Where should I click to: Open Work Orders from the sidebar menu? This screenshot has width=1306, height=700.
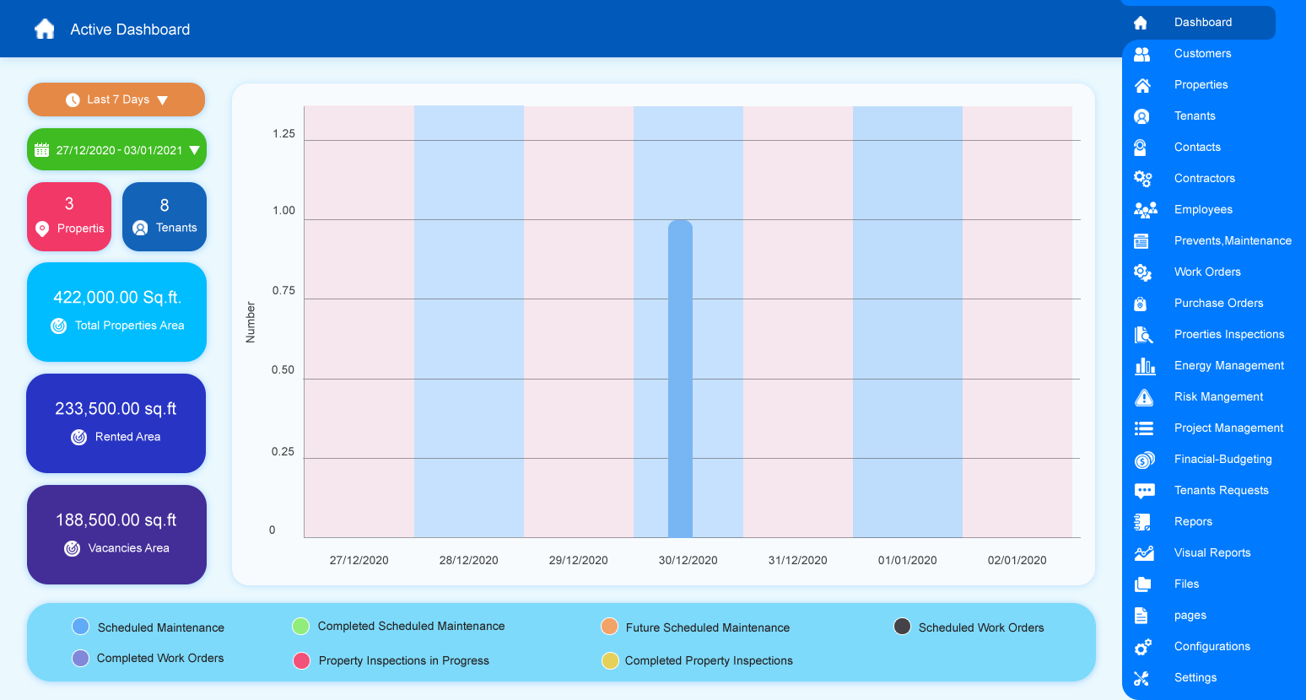point(1206,272)
